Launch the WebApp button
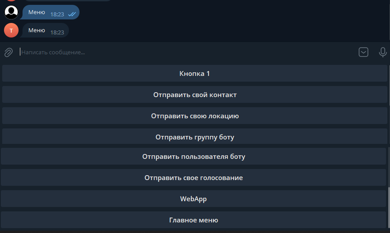 tap(193, 199)
